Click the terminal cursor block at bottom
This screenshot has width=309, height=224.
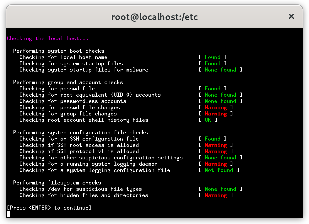8,214
